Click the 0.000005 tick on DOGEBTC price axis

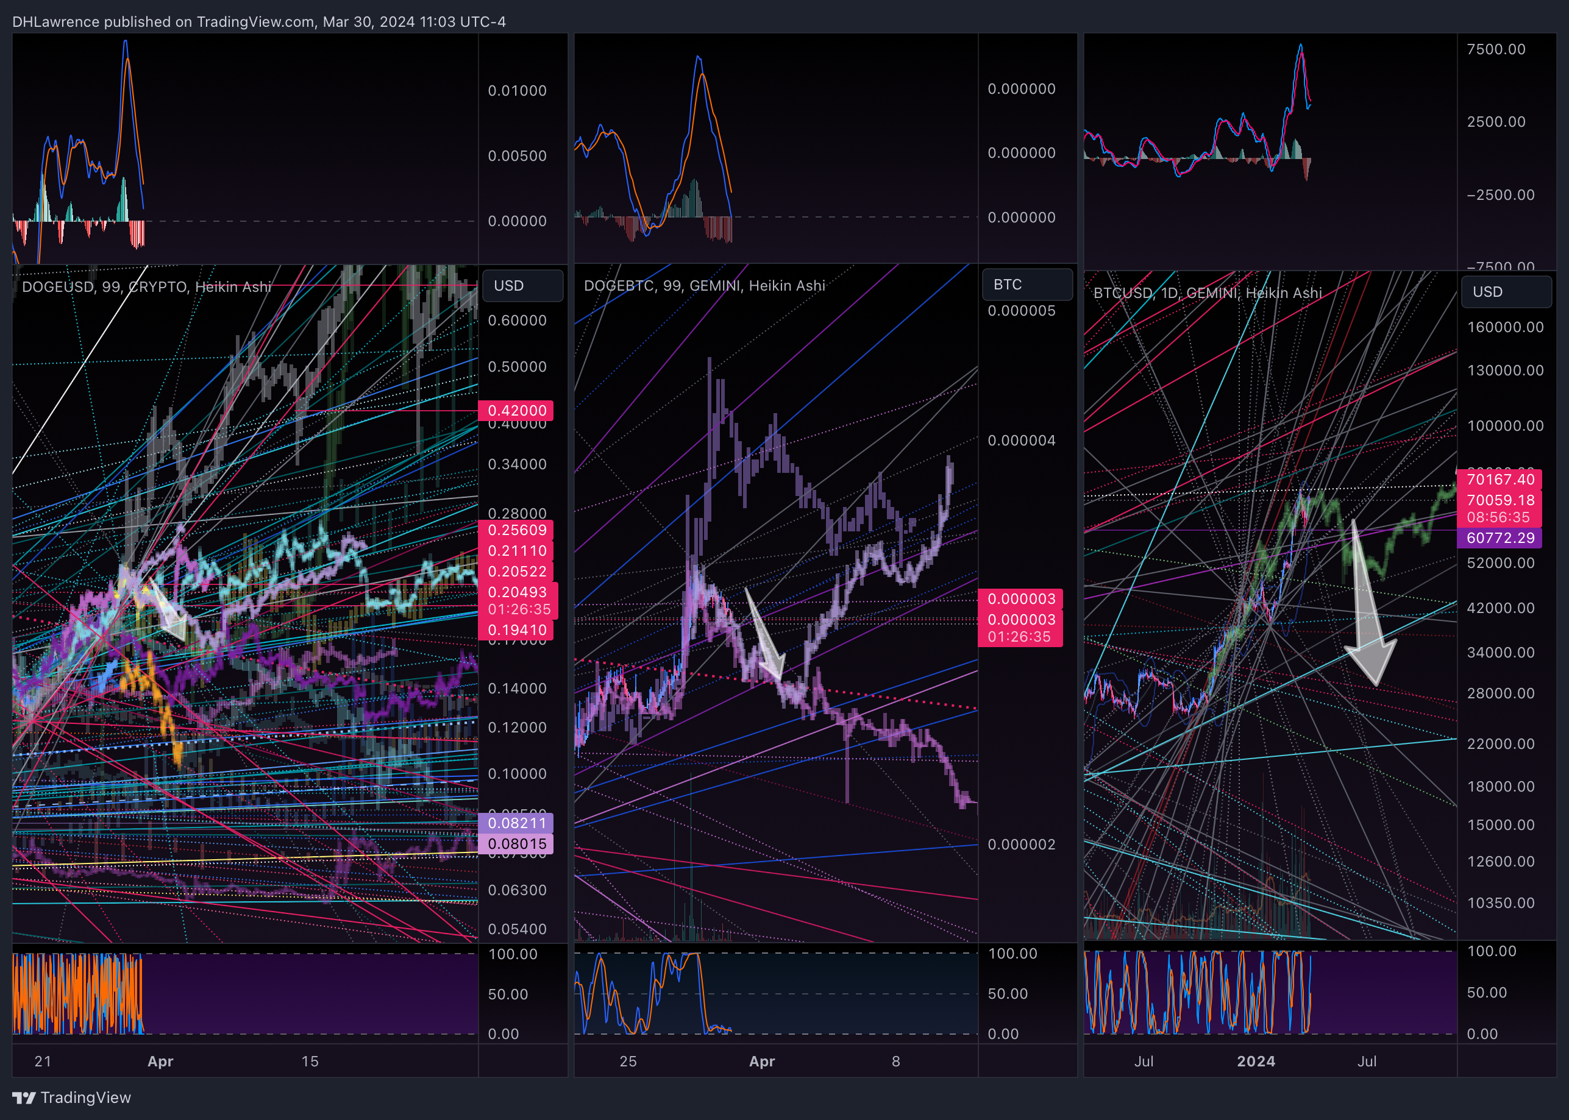[1022, 311]
